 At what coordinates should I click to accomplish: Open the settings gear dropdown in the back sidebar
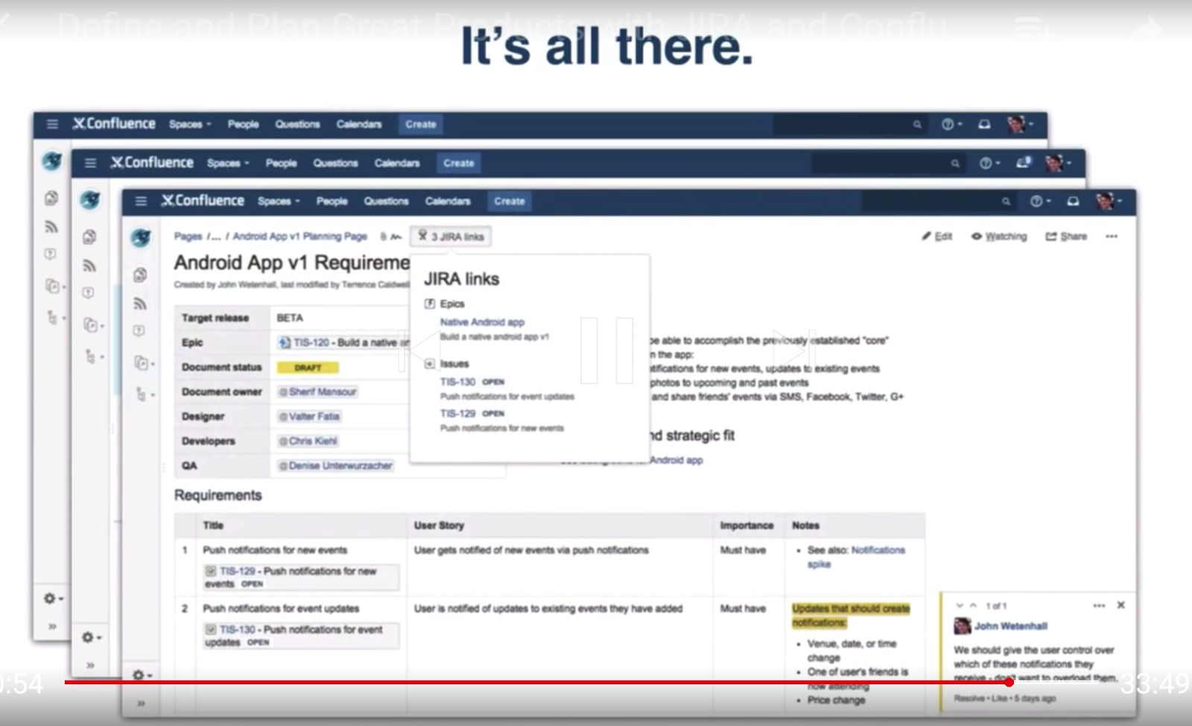coord(53,599)
